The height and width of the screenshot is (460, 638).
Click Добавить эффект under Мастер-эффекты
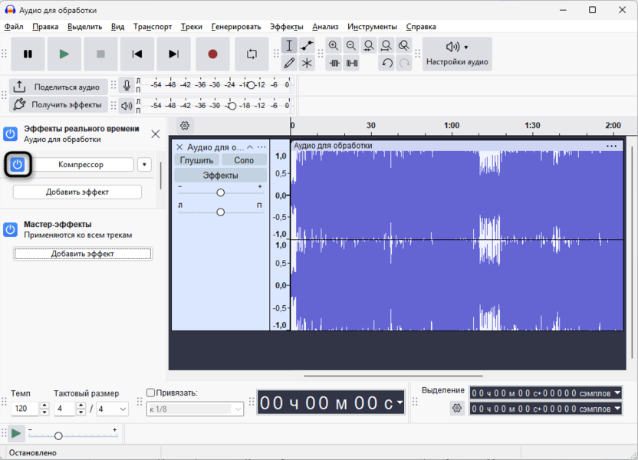click(83, 254)
